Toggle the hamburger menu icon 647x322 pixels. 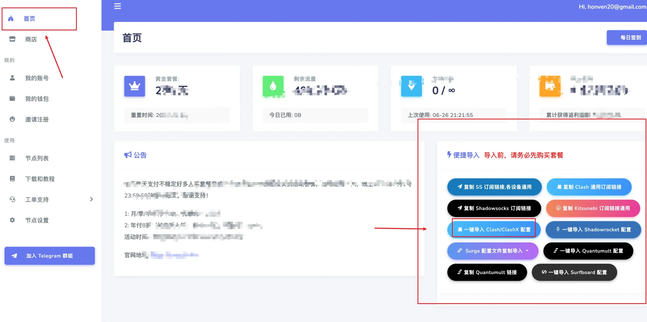118,6
